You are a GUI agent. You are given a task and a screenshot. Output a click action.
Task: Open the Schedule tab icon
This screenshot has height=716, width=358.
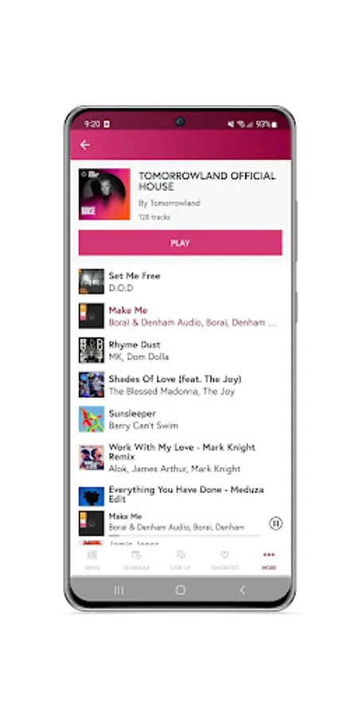tap(136, 555)
